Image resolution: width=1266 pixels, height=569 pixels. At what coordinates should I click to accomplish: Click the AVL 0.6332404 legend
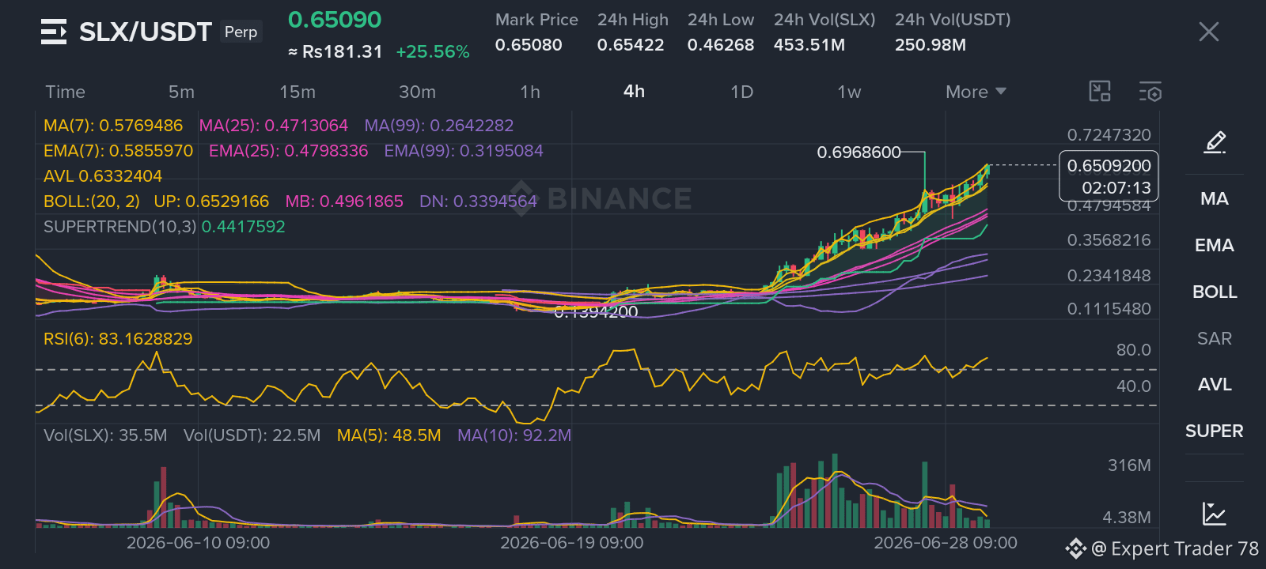(x=103, y=176)
